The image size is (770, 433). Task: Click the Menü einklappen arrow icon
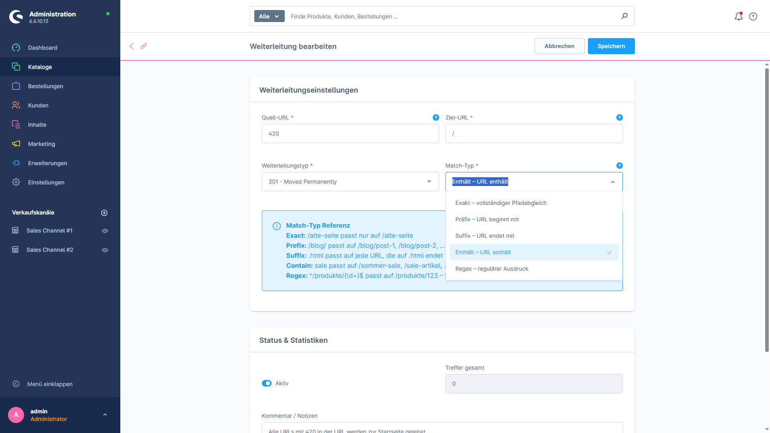[16, 384]
